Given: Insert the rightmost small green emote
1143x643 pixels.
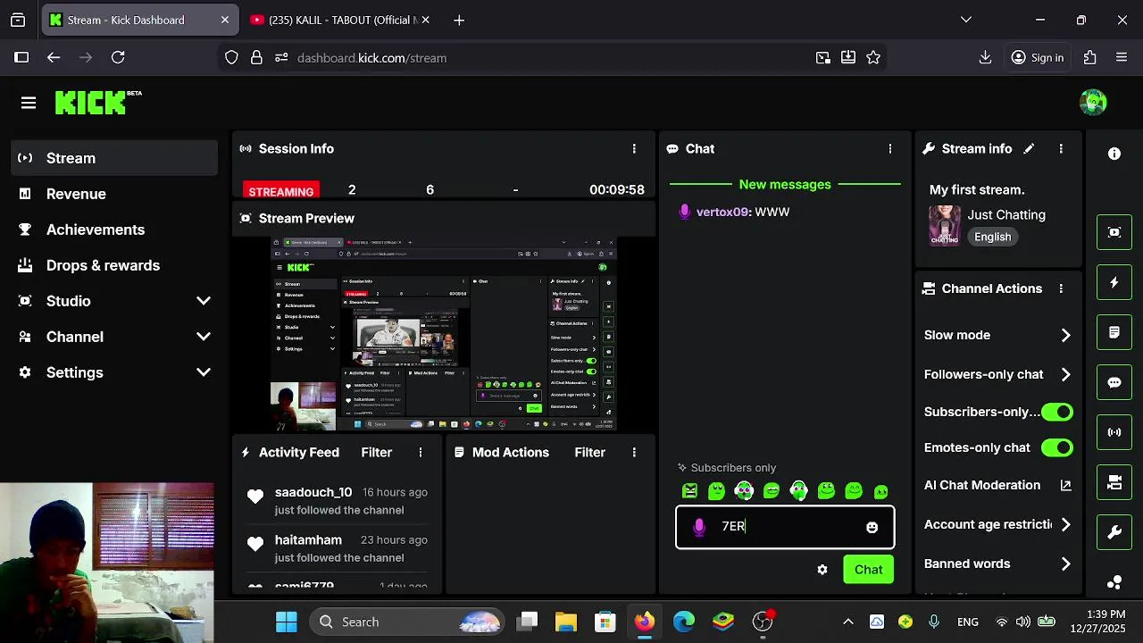Looking at the screenshot, I should 881,491.
